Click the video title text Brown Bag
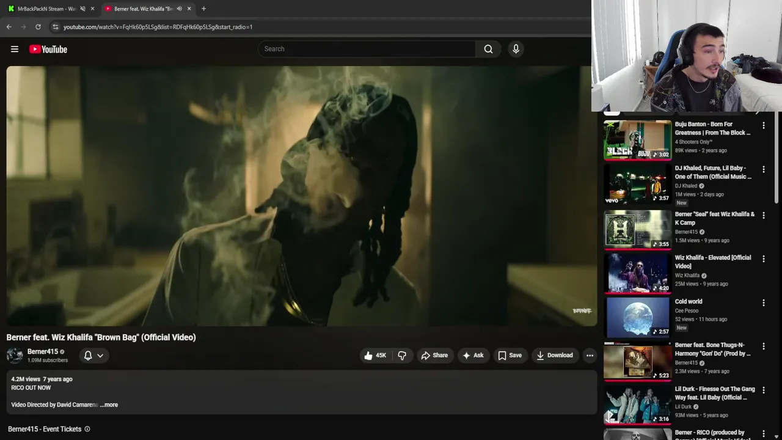 pos(101,337)
